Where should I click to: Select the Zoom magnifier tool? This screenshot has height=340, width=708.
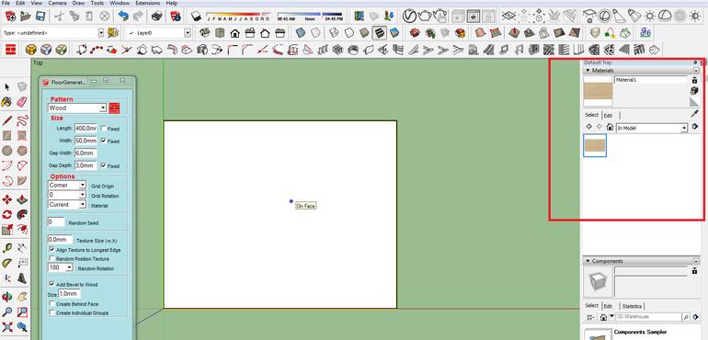click(x=6, y=312)
